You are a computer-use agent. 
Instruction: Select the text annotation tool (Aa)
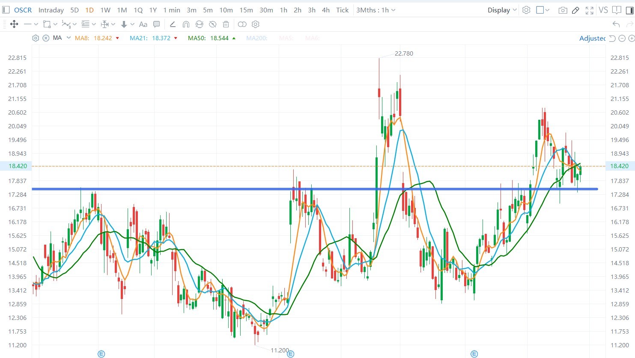pos(143,24)
